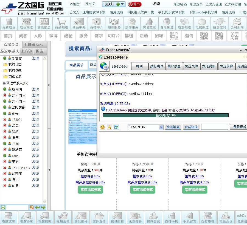
Task: Click the 视频录像 video recording icon
Action: tap(63, 217)
